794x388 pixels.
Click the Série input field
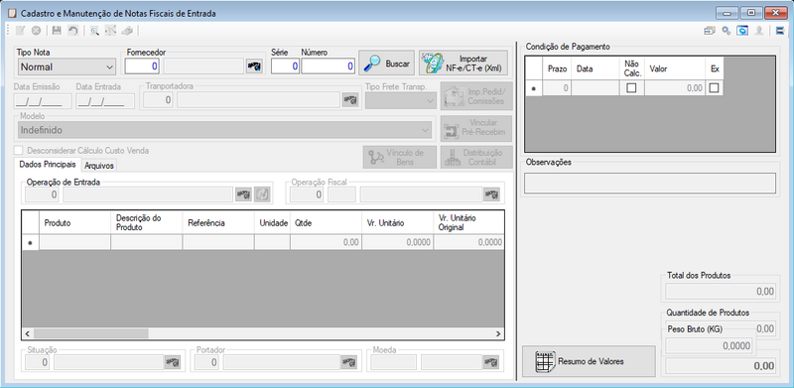pyautogui.click(x=285, y=66)
